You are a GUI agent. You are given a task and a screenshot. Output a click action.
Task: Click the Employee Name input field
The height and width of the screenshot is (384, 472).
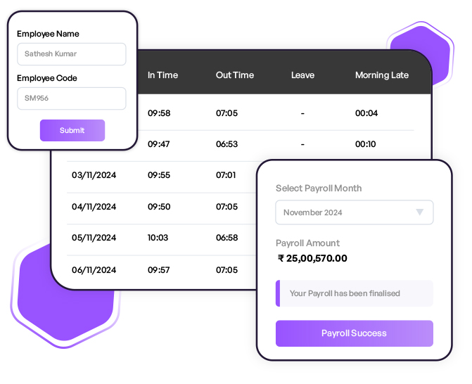(72, 54)
